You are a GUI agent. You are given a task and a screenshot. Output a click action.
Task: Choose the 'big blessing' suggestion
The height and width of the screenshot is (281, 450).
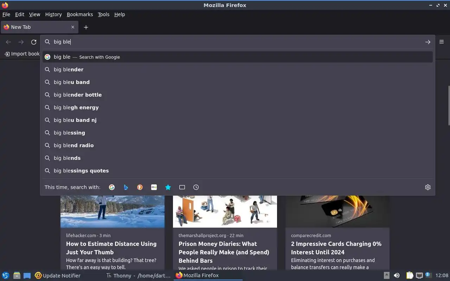[x=238, y=133]
